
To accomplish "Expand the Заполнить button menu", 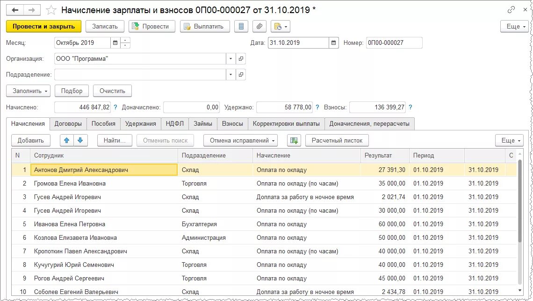I will (x=28, y=91).
